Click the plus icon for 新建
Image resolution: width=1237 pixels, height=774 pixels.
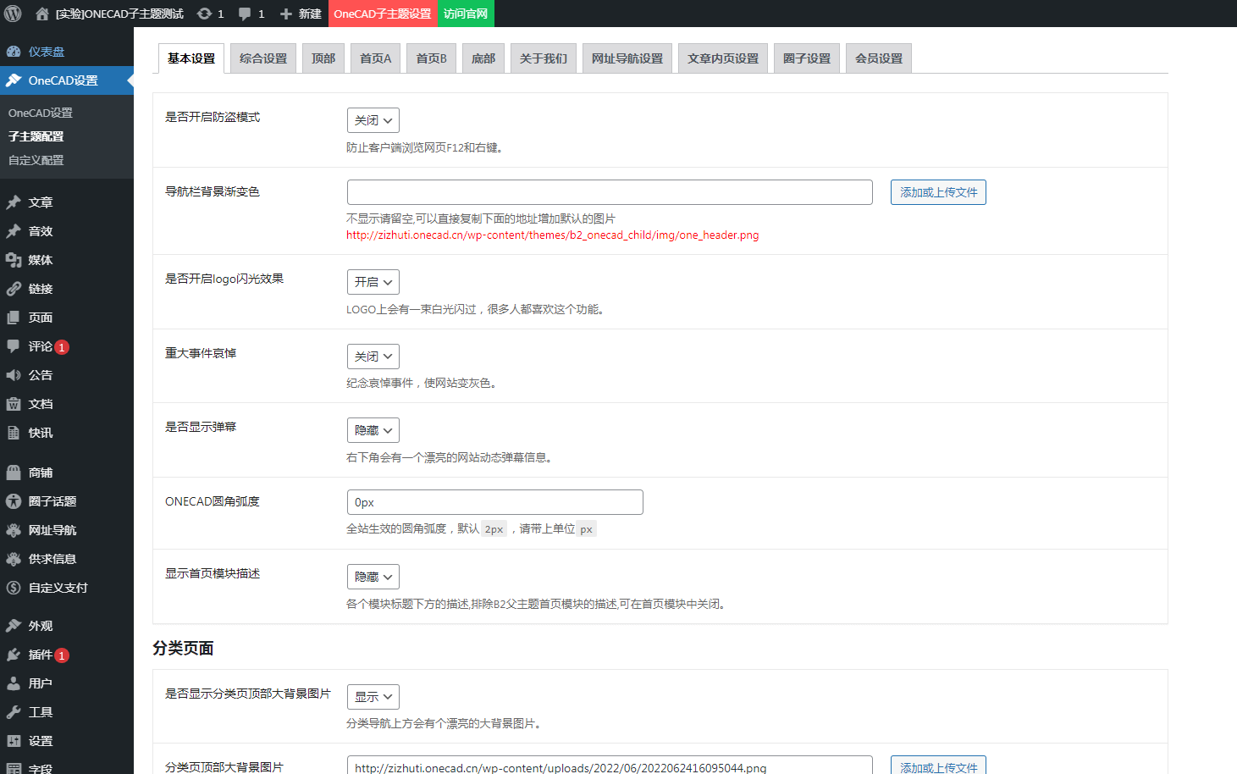point(286,14)
